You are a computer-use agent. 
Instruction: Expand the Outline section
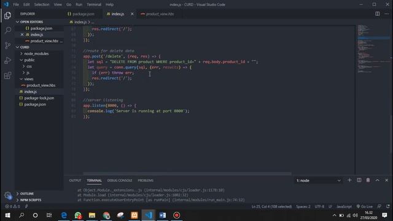(27, 194)
